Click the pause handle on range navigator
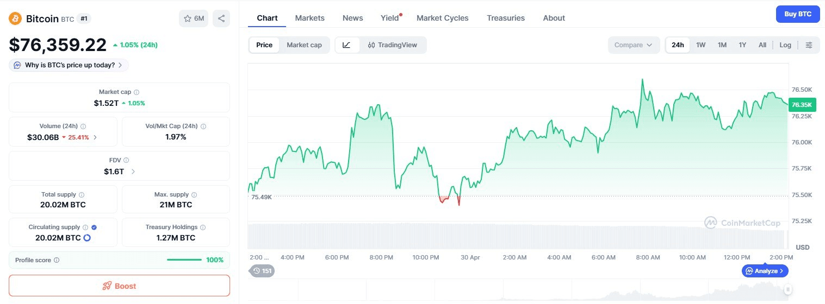825x304 pixels. (787, 289)
